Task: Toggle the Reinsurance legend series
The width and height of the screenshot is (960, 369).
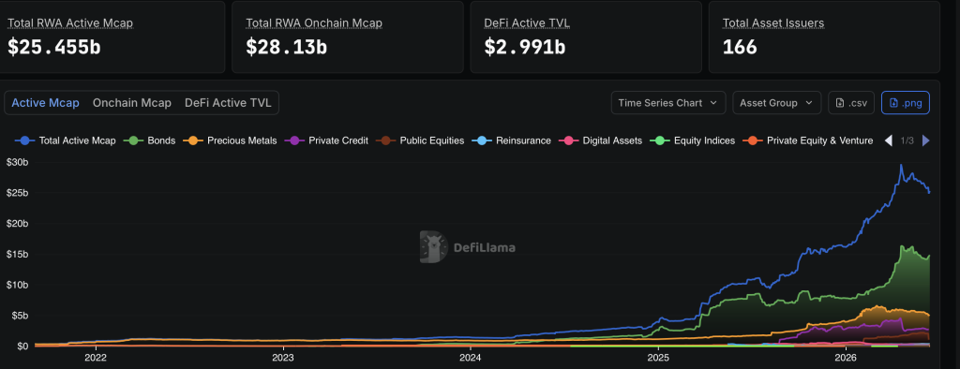Action: [x=512, y=140]
